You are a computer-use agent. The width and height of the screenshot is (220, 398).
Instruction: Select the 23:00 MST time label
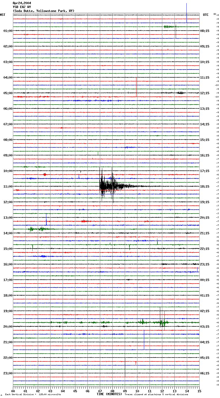point(8,373)
